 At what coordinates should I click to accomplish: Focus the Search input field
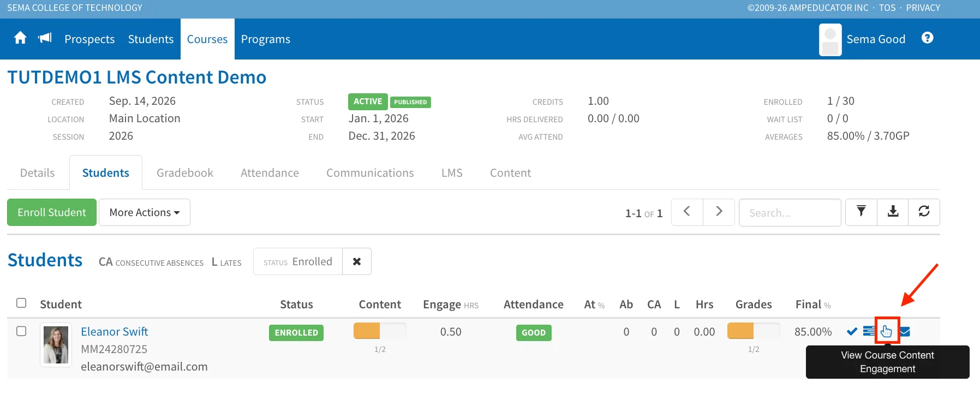pyautogui.click(x=790, y=212)
